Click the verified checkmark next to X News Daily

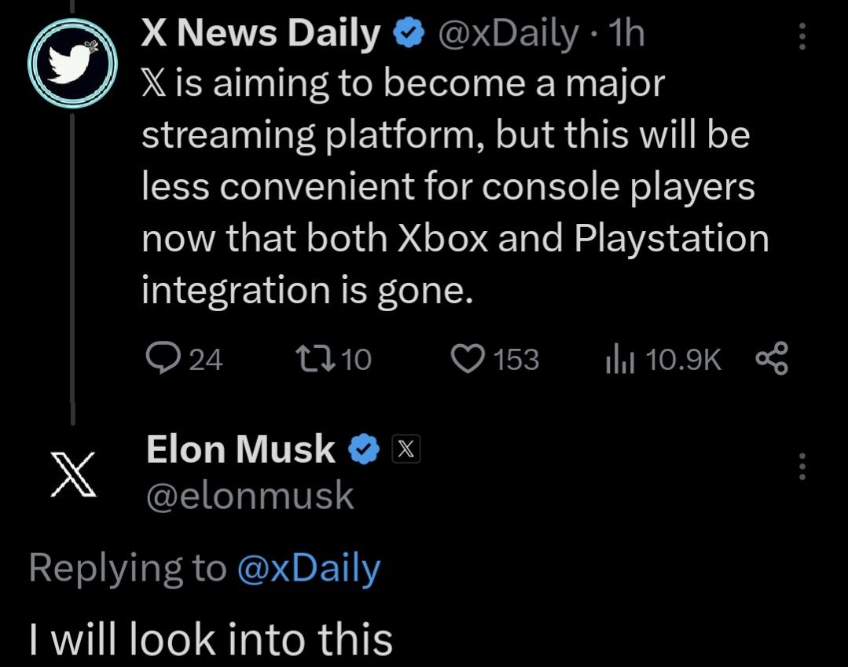[409, 32]
